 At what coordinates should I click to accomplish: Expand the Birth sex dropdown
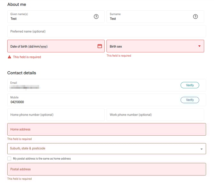pyautogui.click(x=199, y=46)
